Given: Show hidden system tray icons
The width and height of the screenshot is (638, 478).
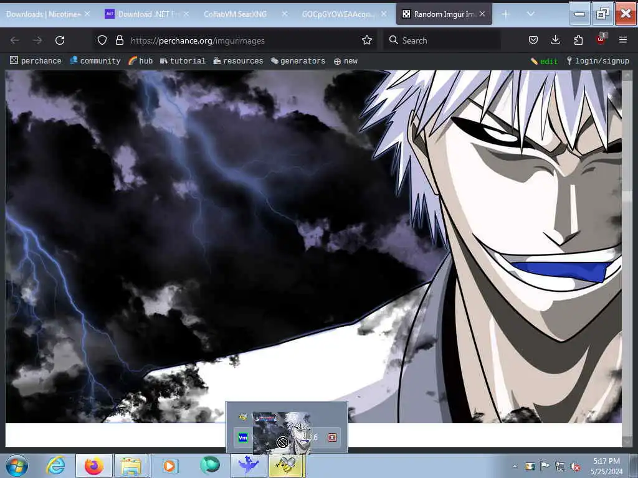Looking at the screenshot, I should tap(515, 466).
